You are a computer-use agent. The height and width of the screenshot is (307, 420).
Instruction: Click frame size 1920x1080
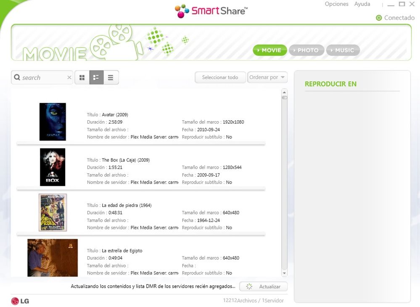click(233, 122)
